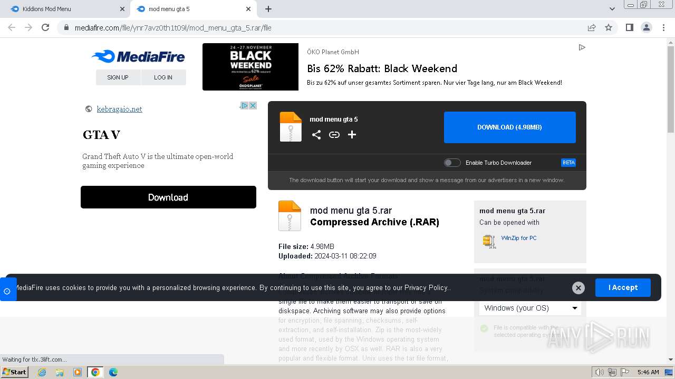675x379 pixels.
Task: Open the Chrome three-dot menu
Action: tap(664, 27)
